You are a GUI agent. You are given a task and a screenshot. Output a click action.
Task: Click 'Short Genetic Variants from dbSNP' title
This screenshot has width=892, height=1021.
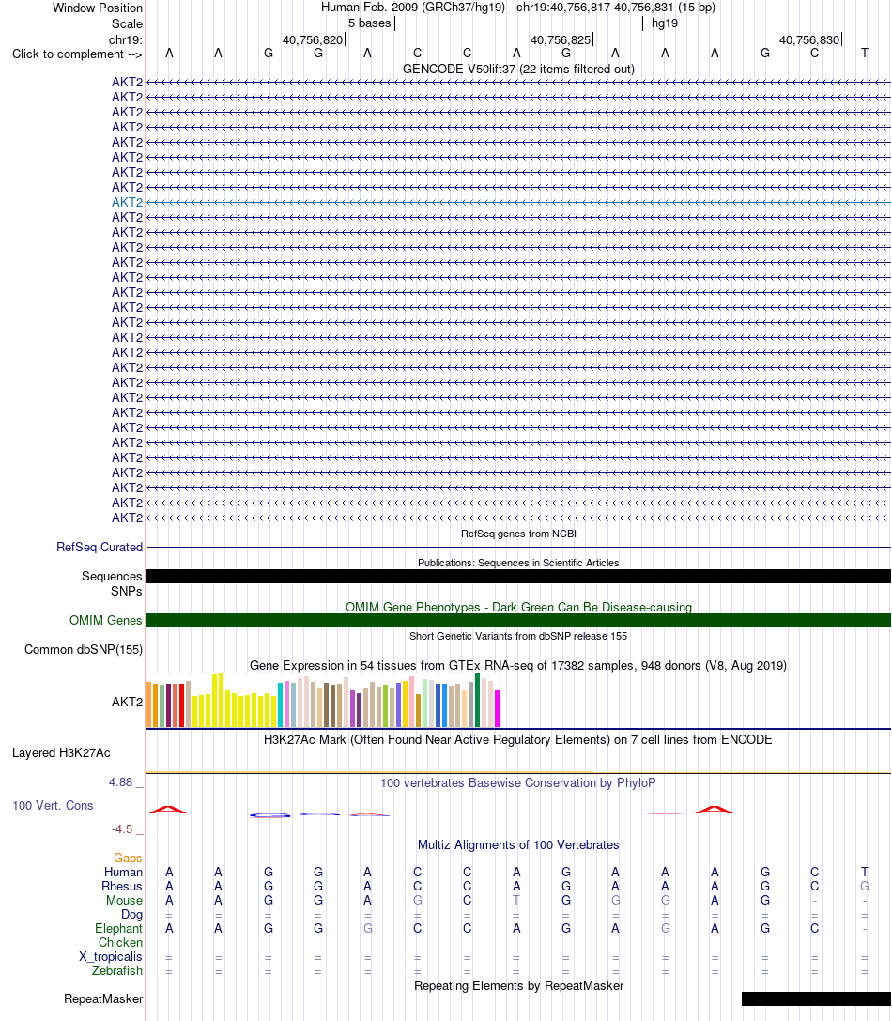(x=518, y=636)
